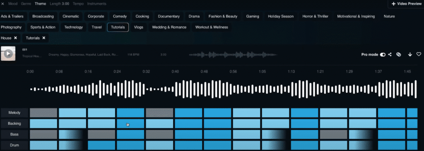Viewport: 424px width, 151px height.
Task: Select Motivational & Inspiring theme
Action: (x=356, y=16)
